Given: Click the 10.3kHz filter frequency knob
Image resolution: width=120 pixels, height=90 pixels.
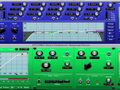Looking at the screenshot, I should (110, 5).
